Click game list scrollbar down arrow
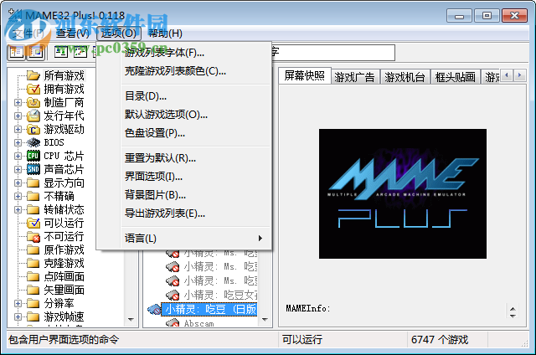Viewport: 536px width, 355px height. click(265, 320)
